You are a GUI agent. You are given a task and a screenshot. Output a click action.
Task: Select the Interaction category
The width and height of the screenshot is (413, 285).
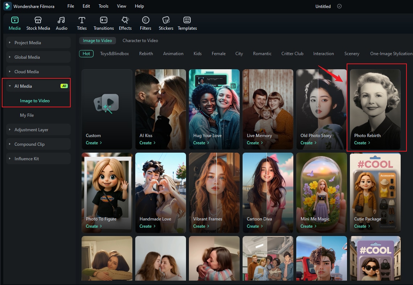(323, 53)
